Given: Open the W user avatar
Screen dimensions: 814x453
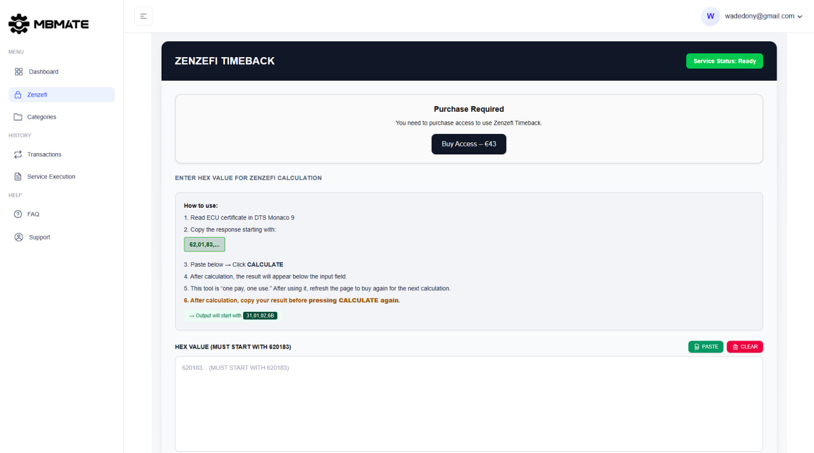Looking at the screenshot, I should (x=710, y=16).
